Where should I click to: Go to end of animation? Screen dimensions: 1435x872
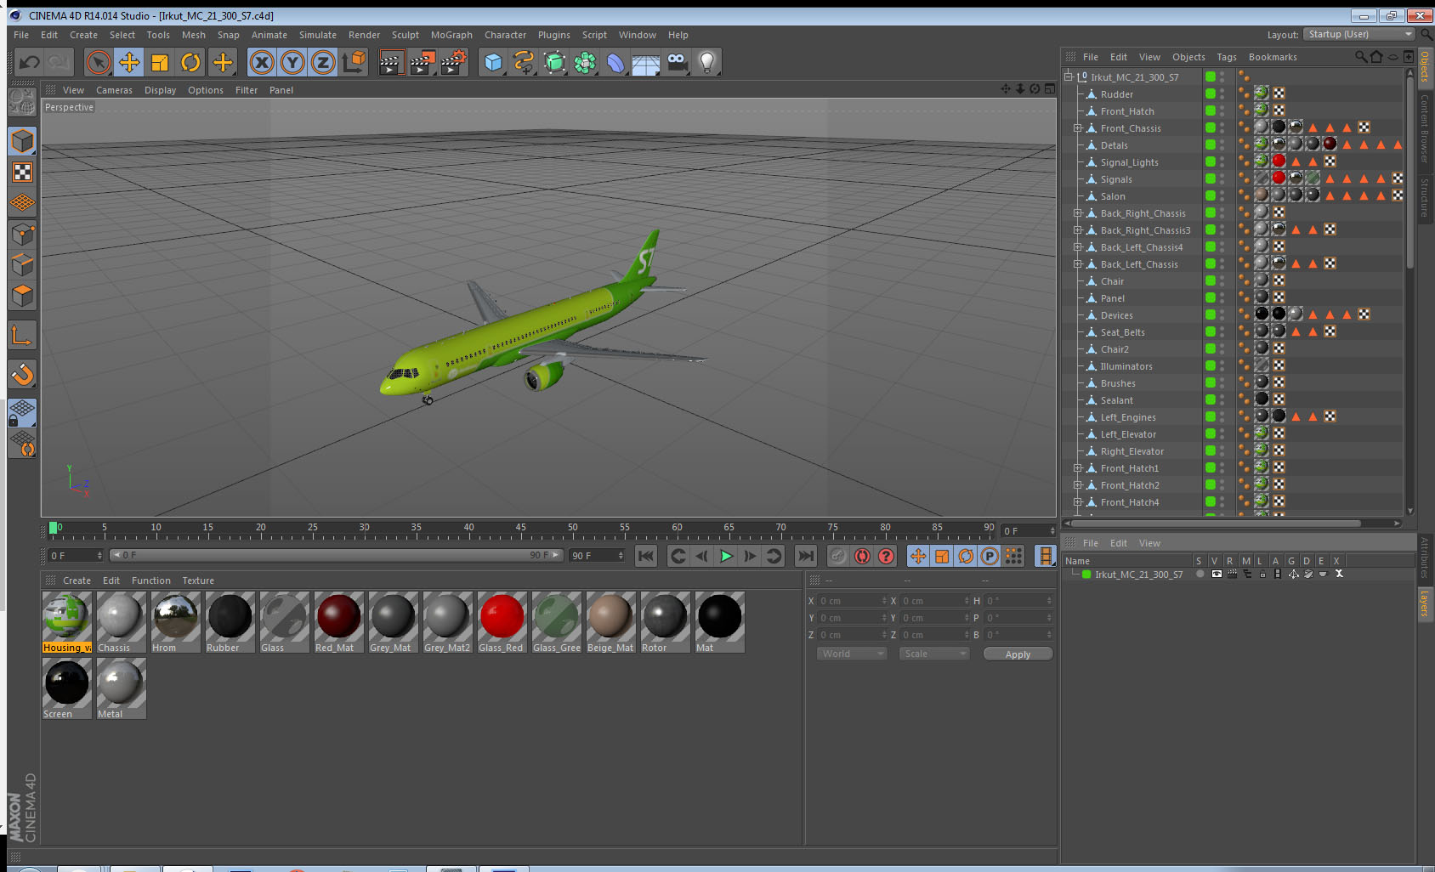click(805, 556)
